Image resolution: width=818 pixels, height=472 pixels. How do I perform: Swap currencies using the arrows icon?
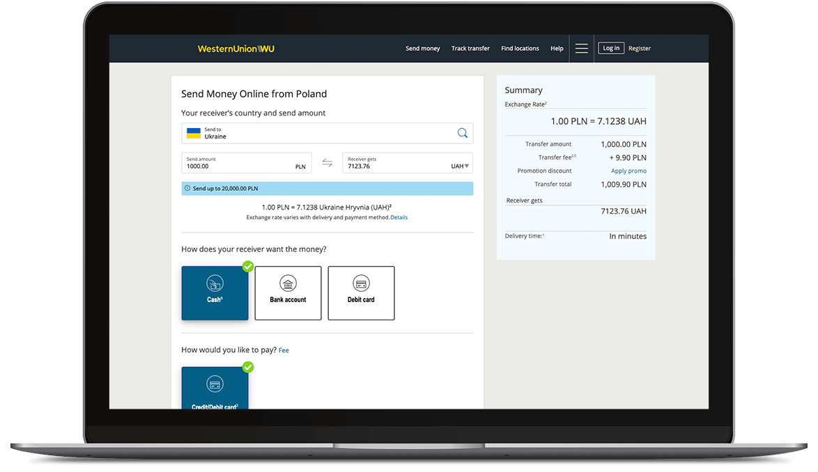coord(327,163)
